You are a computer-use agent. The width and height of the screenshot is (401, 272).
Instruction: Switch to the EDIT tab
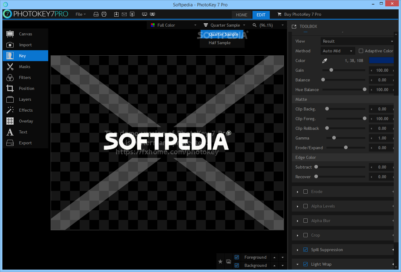pos(261,15)
